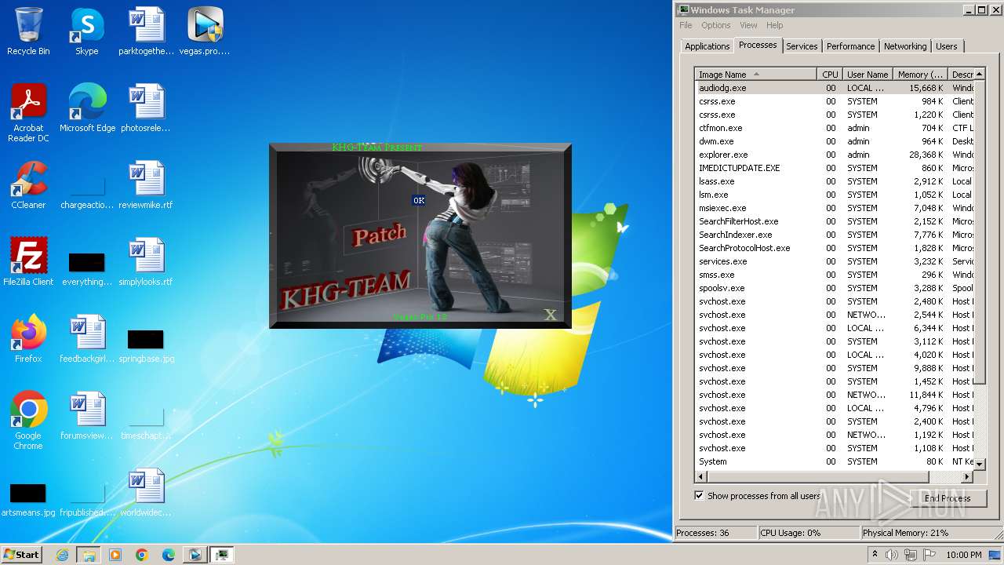Open the Recycle Bin desktop icon
The image size is (1004, 565).
28,31
